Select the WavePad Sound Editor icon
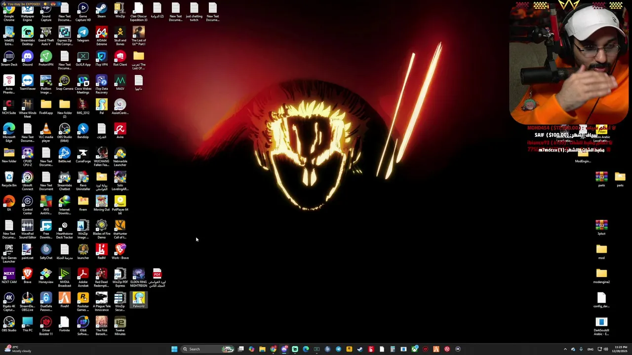This screenshot has height=355, width=632. click(x=28, y=230)
